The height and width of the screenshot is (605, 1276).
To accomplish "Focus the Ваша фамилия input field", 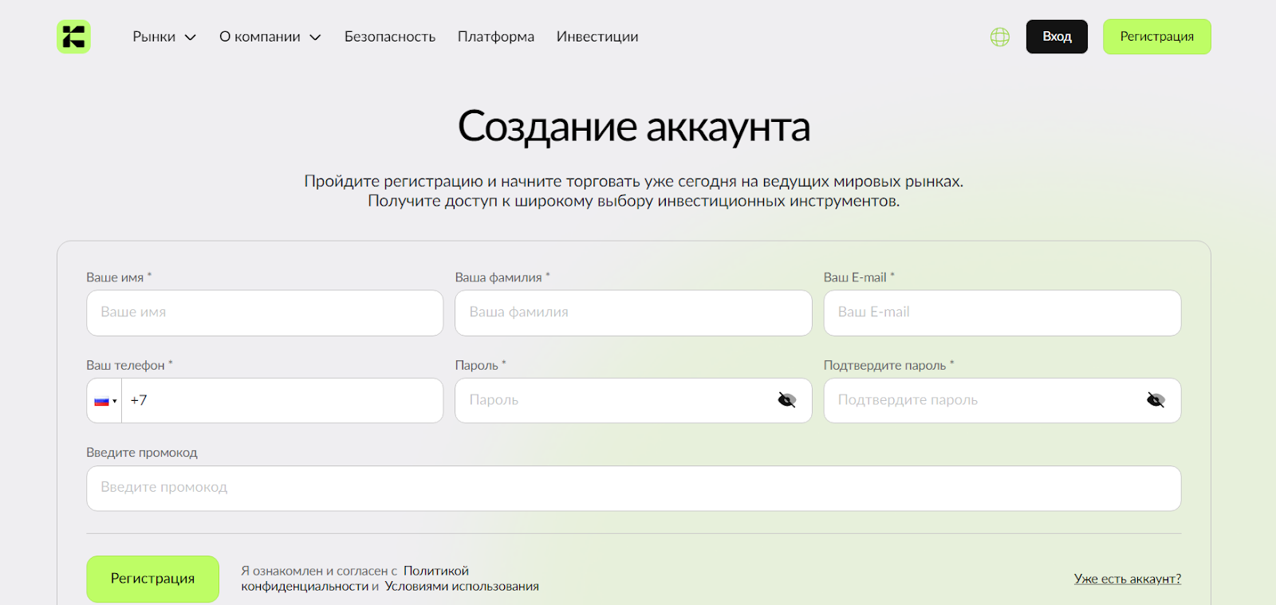I will 633,312.
